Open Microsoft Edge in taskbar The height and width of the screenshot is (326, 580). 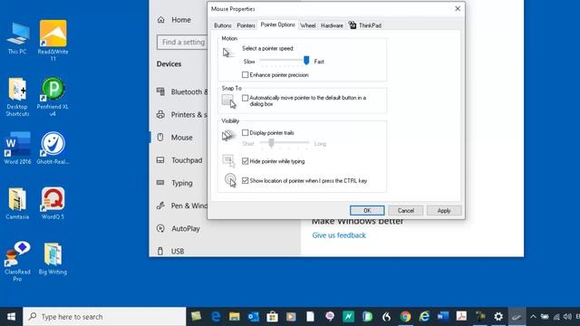click(216, 316)
